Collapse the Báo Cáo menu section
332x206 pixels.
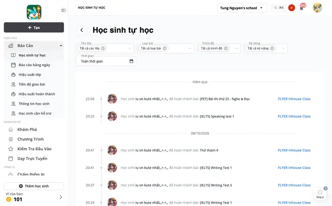coord(61,46)
